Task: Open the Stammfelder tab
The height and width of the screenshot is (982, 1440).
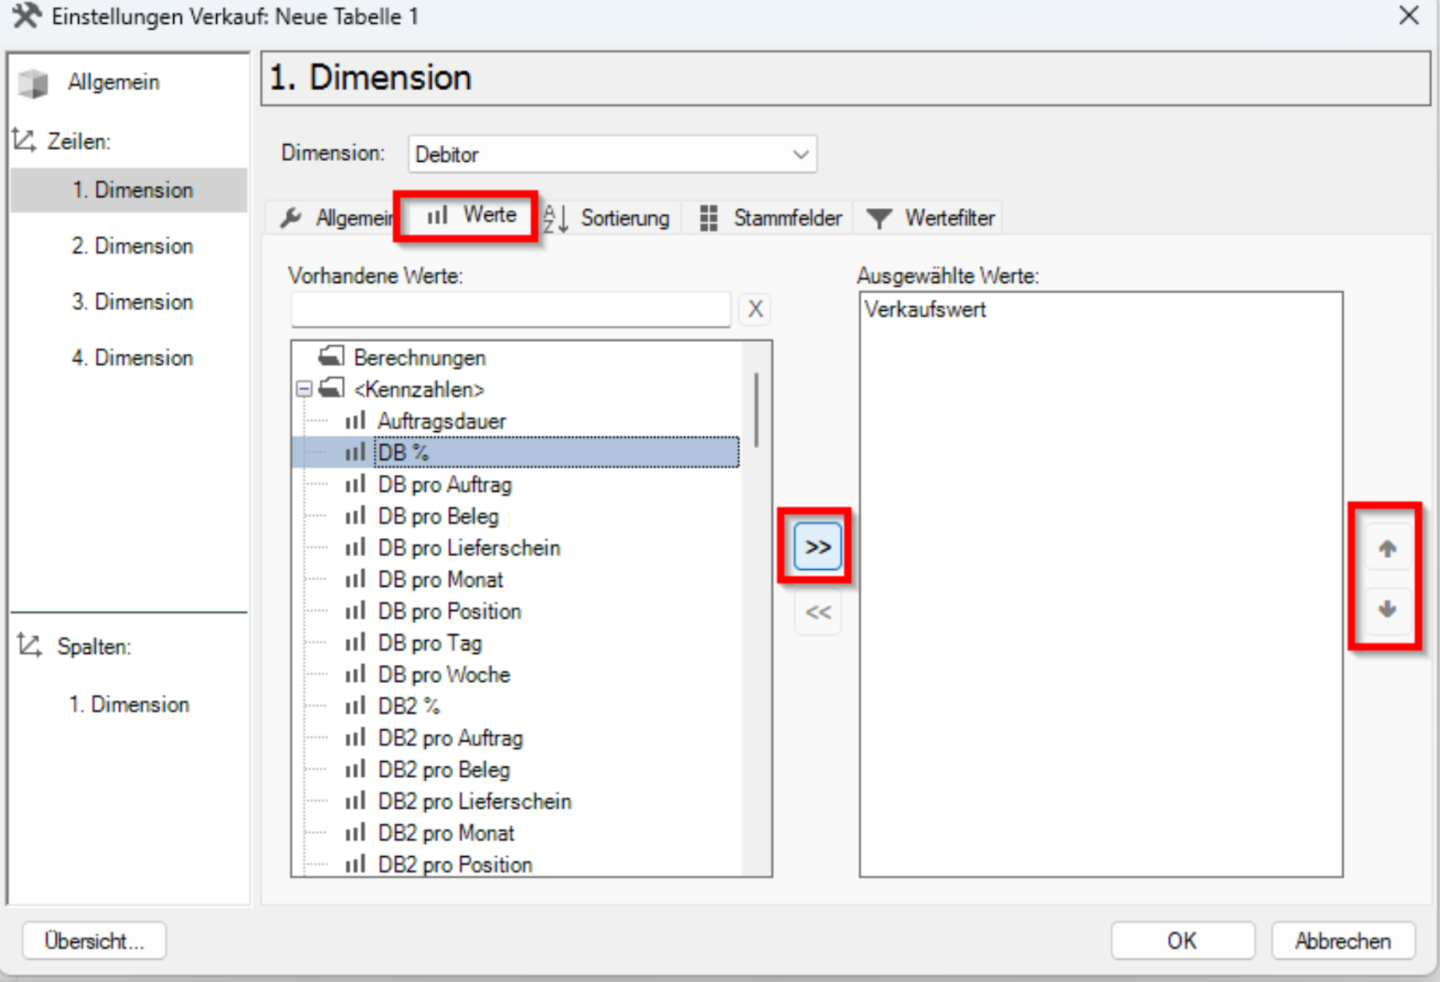Action: 771,218
